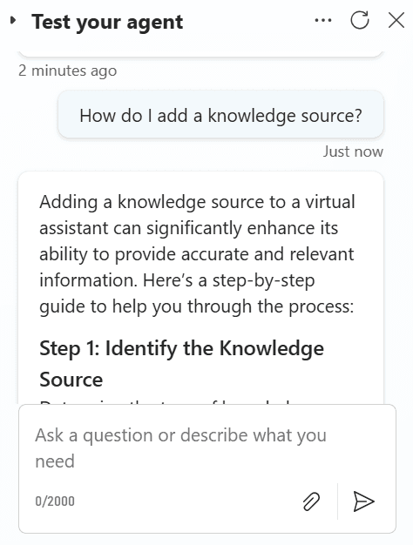Click the 0/2000 character counter
413x545 pixels.
(55, 501)
